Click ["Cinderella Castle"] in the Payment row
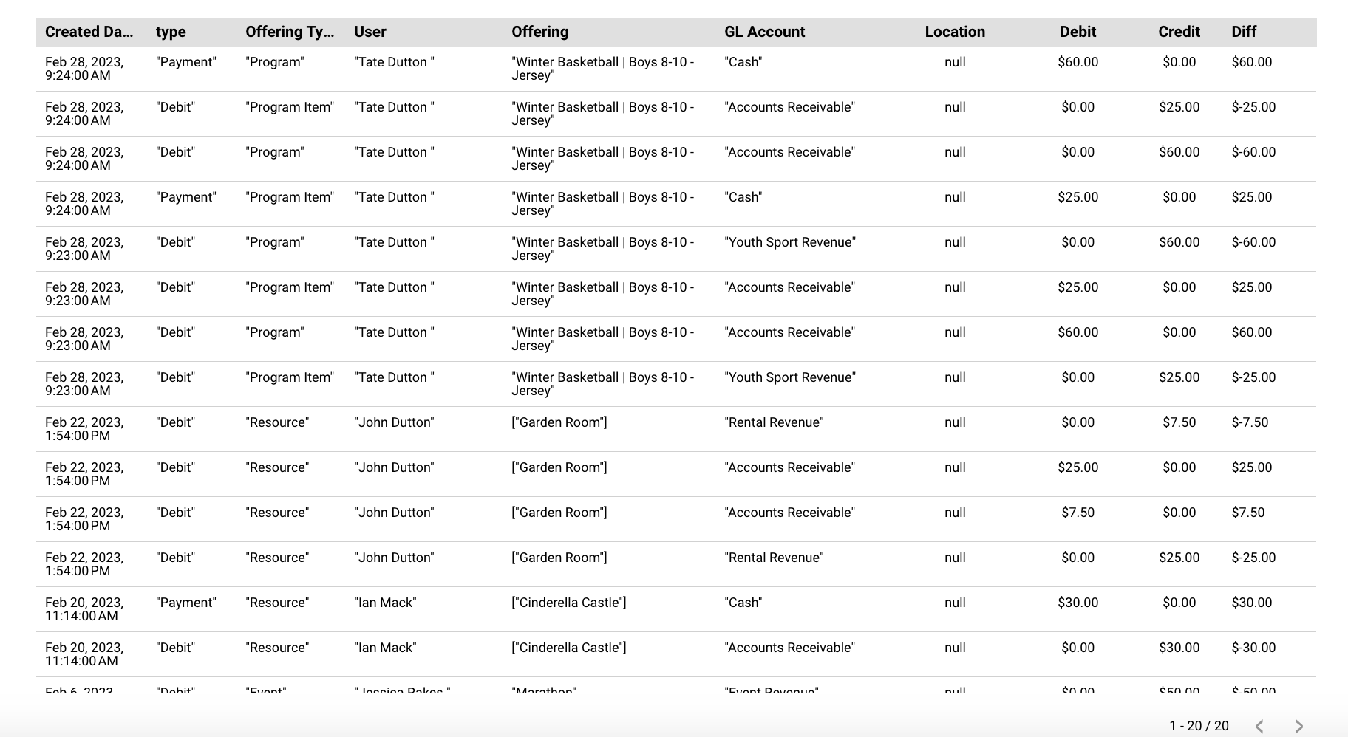This screenshot has height=737, width=1348. [x=569, y=603]
